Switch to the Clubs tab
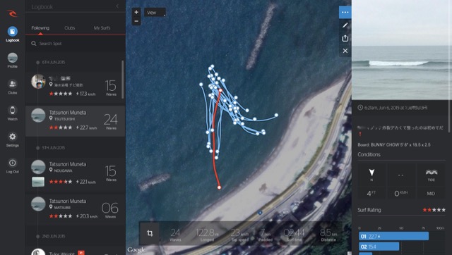 70,28
